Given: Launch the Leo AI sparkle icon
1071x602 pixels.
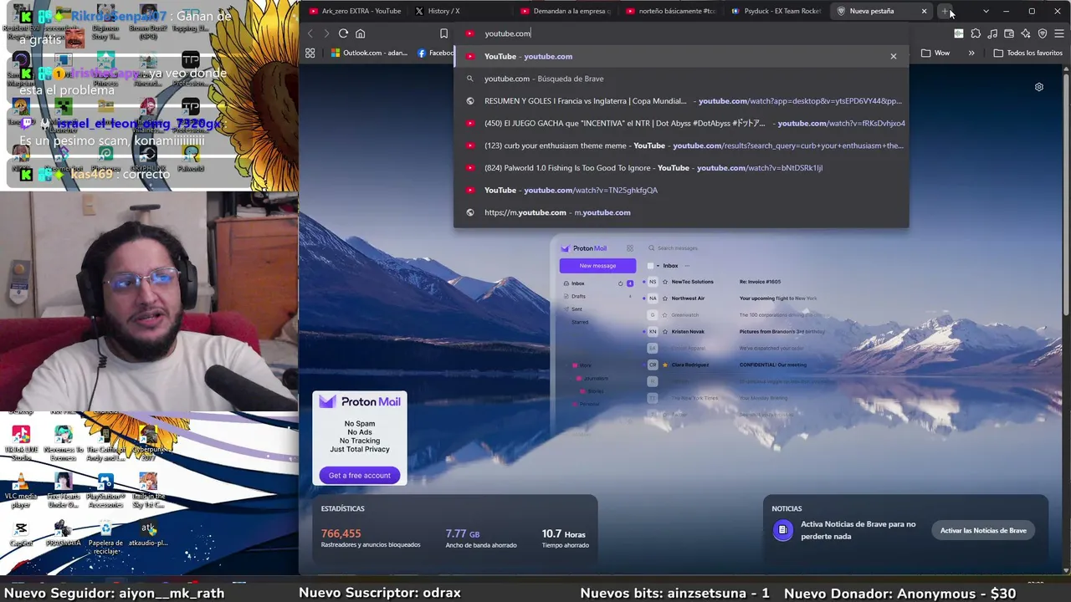Looking at the screenshot, I should pyautogui.click(x=1026, y=33).
